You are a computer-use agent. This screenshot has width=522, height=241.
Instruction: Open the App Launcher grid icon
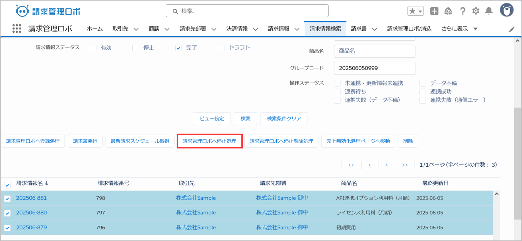17,29
